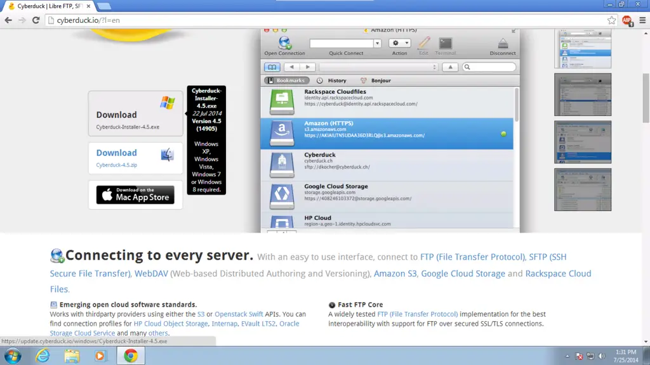Click the browser forward arrow
The image size is (650, 365).
point(22,20)
